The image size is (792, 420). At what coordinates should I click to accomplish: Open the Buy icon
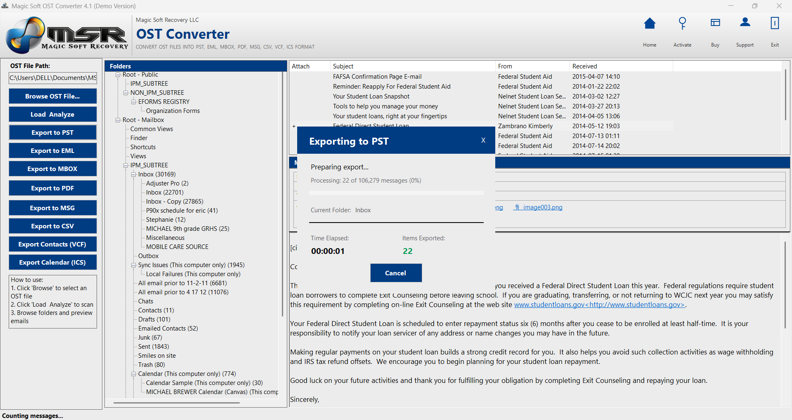click(x=715, y=23)
